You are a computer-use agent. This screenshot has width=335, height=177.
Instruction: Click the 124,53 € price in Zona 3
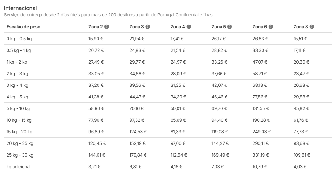pos(138,132)
